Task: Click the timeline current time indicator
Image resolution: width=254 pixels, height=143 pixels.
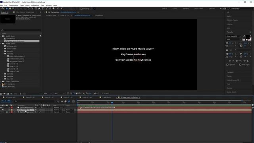Action: pos(112,102)
